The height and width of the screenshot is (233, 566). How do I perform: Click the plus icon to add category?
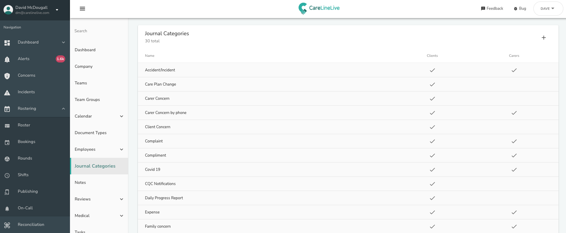pos(543,38)
